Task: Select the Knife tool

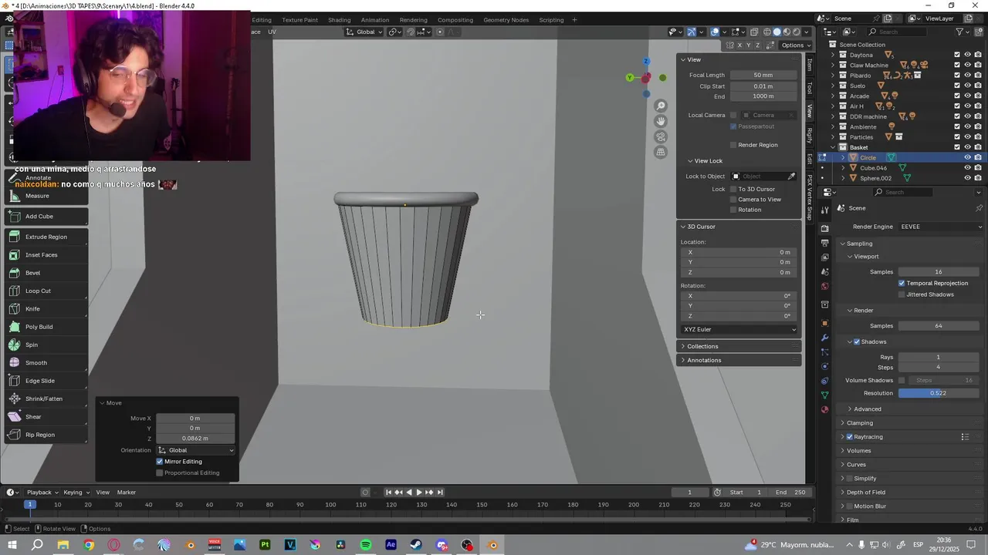Action: pyautogui.click(x=32, y=309)
